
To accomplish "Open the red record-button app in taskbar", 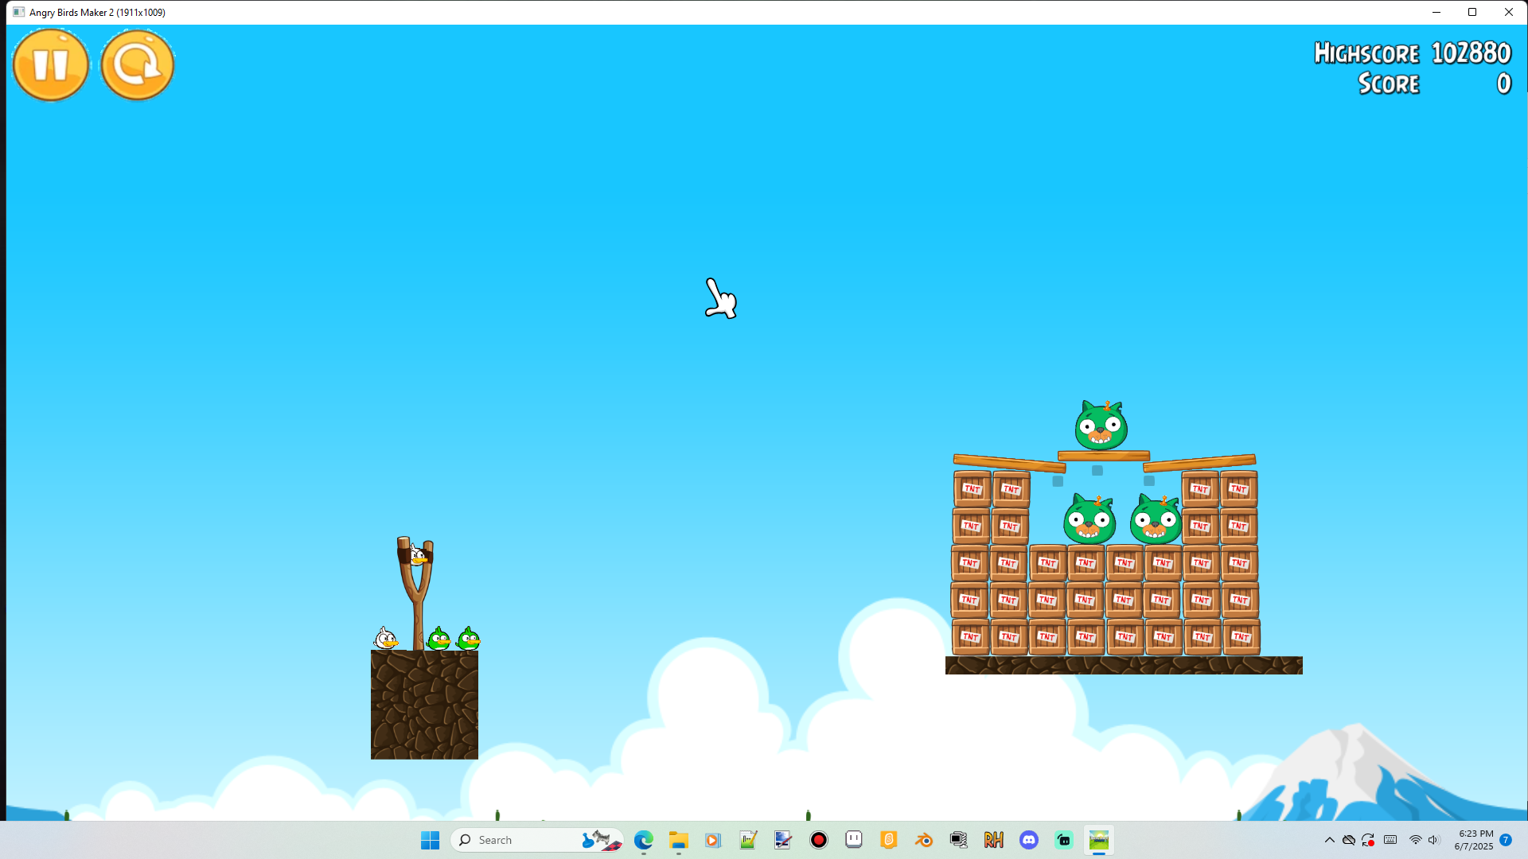I will point(818,840).
